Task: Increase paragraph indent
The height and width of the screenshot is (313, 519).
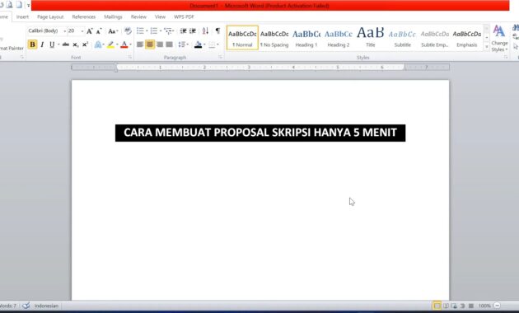Action: 193,30
